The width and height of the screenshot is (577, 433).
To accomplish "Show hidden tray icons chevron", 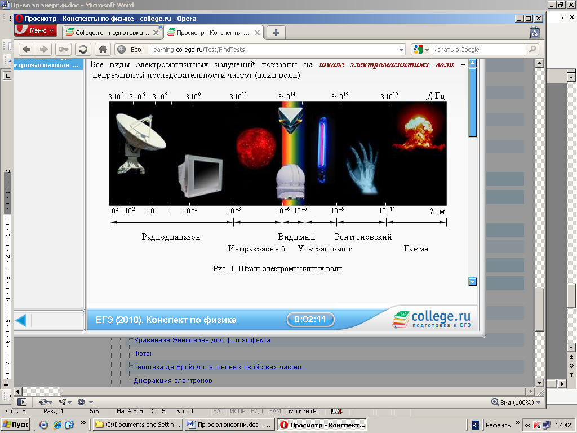I will pyautogui.click(x=527, y=425).
